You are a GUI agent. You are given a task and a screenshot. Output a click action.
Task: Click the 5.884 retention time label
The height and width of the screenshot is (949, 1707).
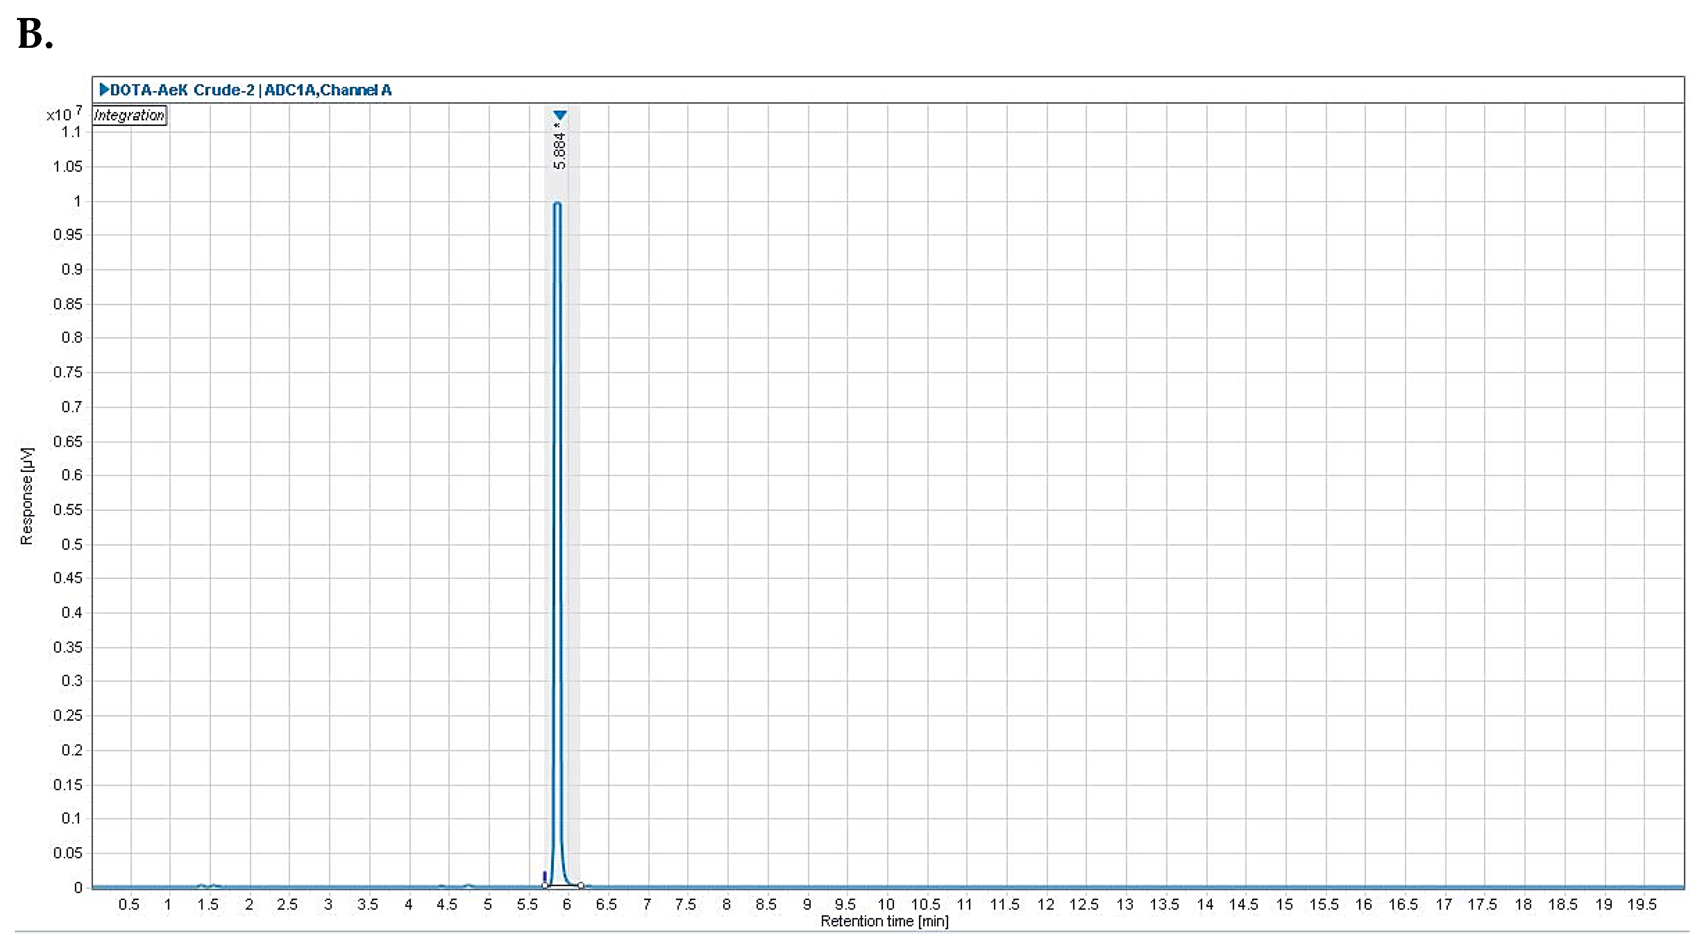click(560, 151)
